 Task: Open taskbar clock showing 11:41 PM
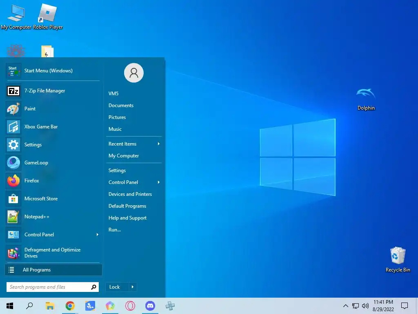coord(383,306)
